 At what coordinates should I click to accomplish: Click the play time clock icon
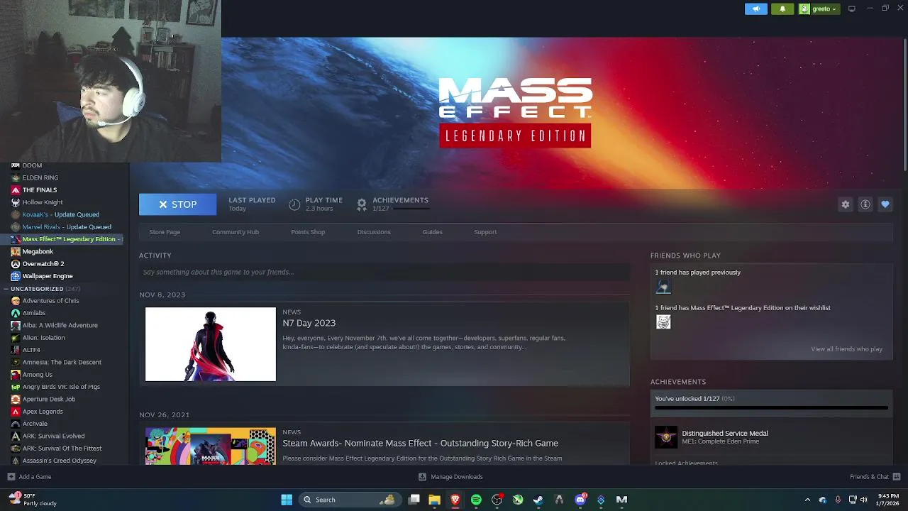[x=294, y=204]
